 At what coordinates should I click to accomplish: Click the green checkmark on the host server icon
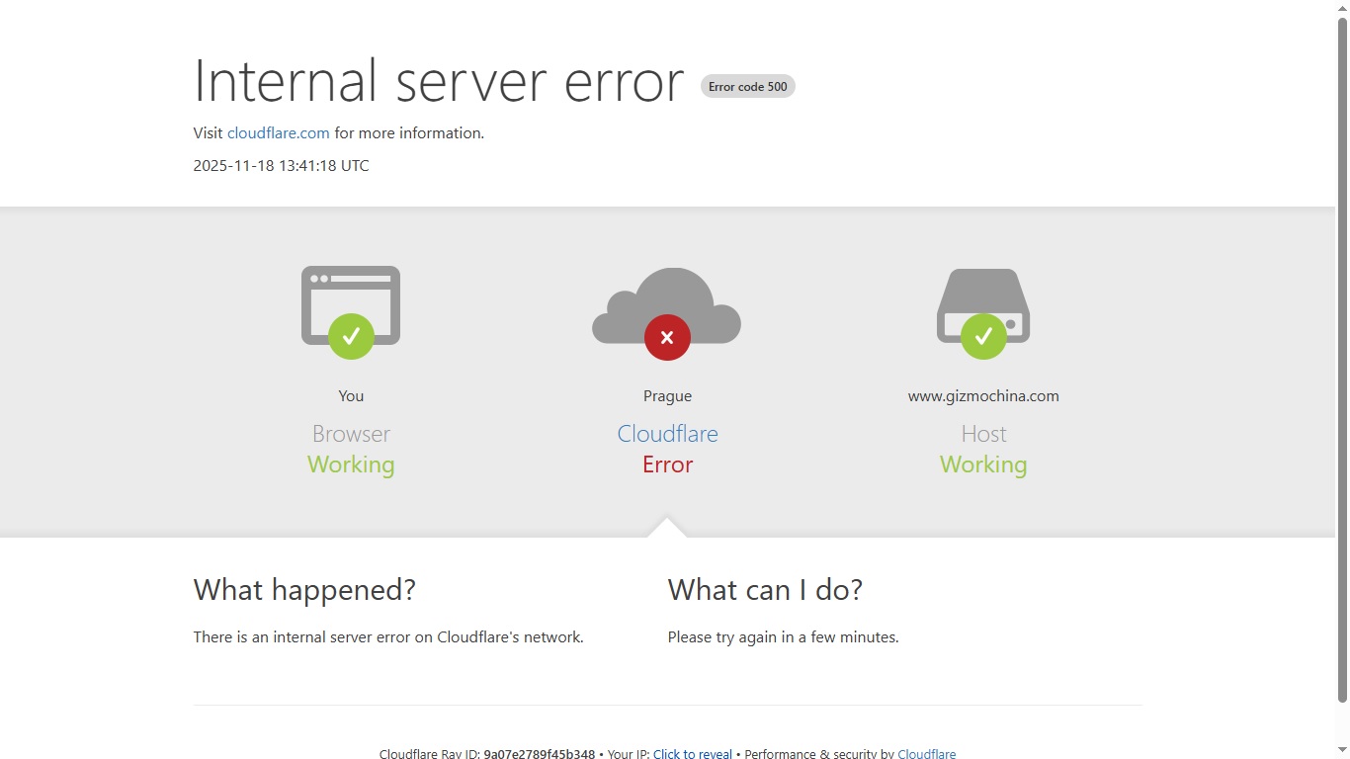tap(983, 337)
